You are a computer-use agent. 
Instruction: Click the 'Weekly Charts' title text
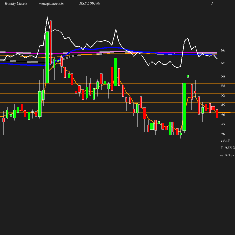coord(16,3)
